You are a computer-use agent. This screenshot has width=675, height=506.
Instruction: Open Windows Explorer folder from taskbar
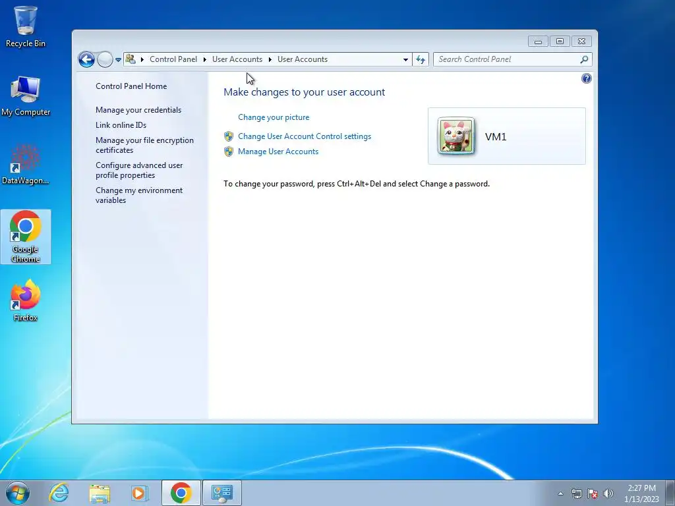100,493
